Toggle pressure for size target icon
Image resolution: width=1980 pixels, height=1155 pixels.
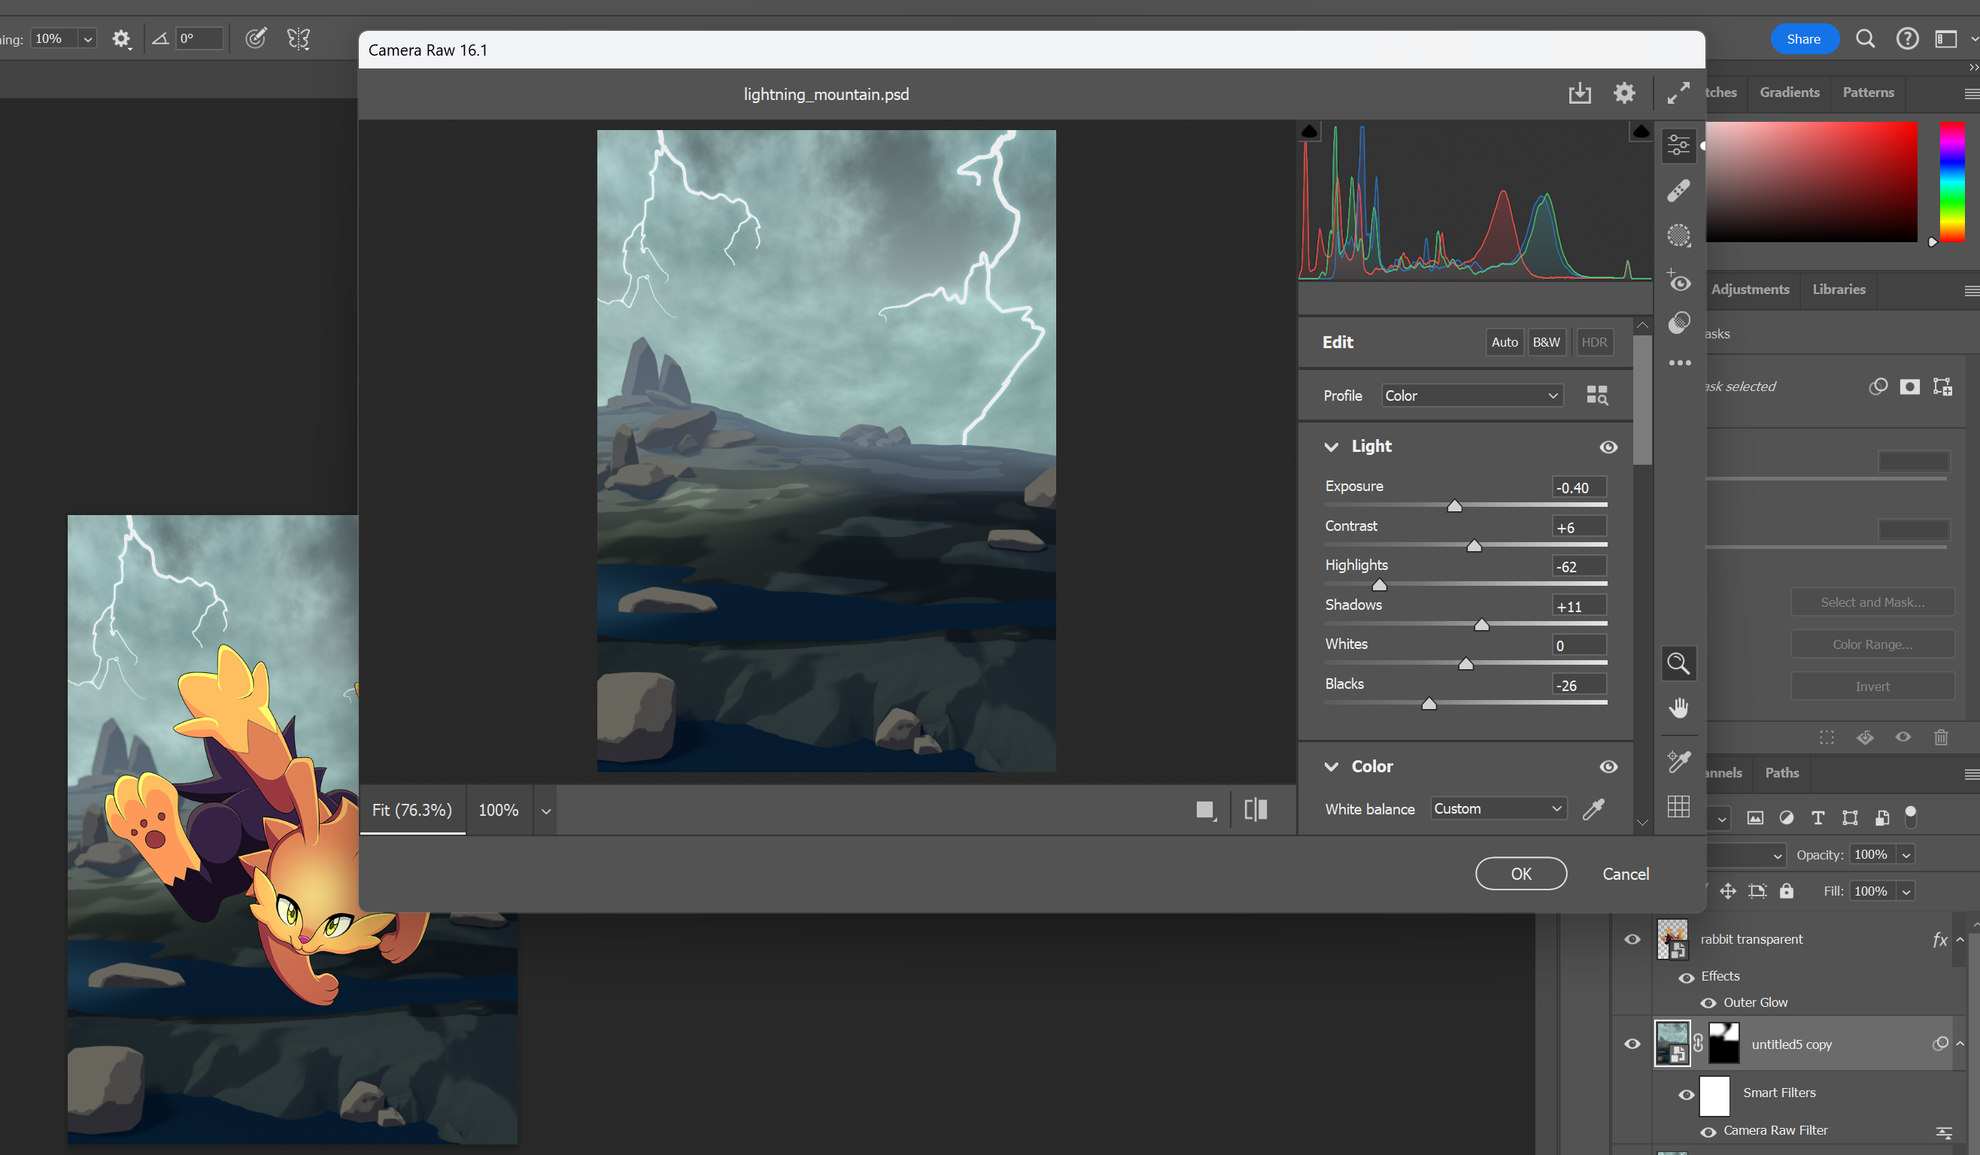tap(255, 38)
